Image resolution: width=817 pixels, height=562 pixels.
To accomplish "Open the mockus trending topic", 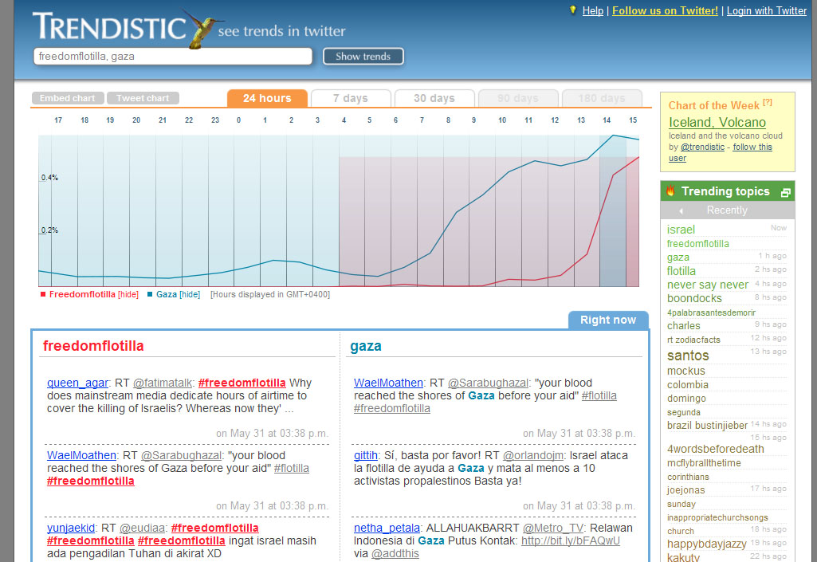I will [x=685, y=371].
